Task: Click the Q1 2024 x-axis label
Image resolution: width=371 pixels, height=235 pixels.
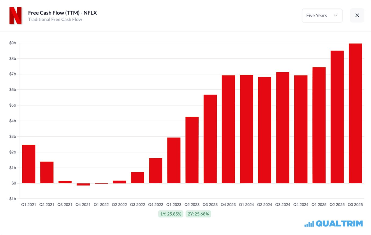Action: [x=246, y=205]
